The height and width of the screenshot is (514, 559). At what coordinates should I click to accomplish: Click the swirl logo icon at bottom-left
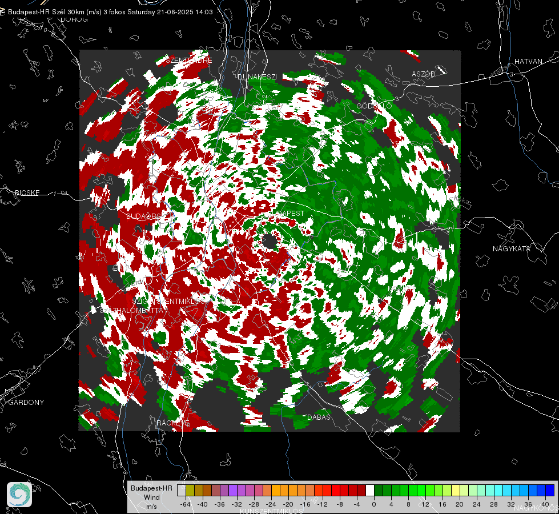click(x=19, y=495)
